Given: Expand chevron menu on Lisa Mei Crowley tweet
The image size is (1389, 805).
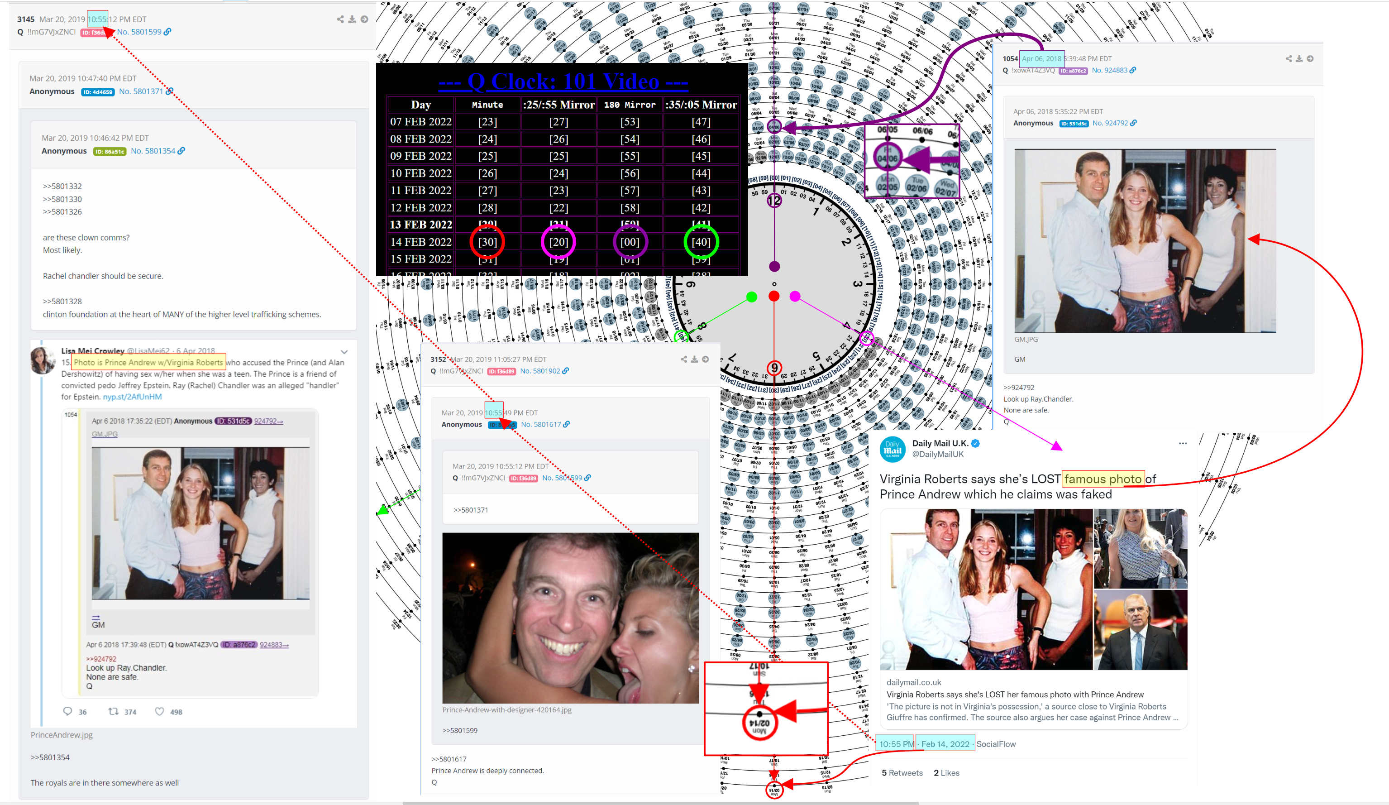Looking at the screenshot, I should [344, 352].
